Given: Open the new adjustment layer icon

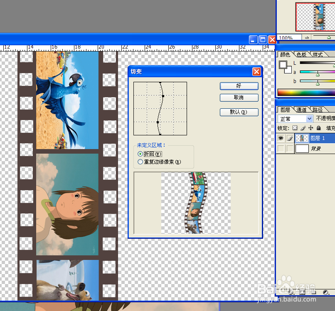Looking at the screenshot, I should coord(325,292).
